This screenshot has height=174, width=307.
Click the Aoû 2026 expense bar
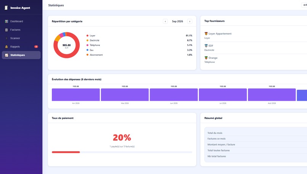click(x=272, y=95)
